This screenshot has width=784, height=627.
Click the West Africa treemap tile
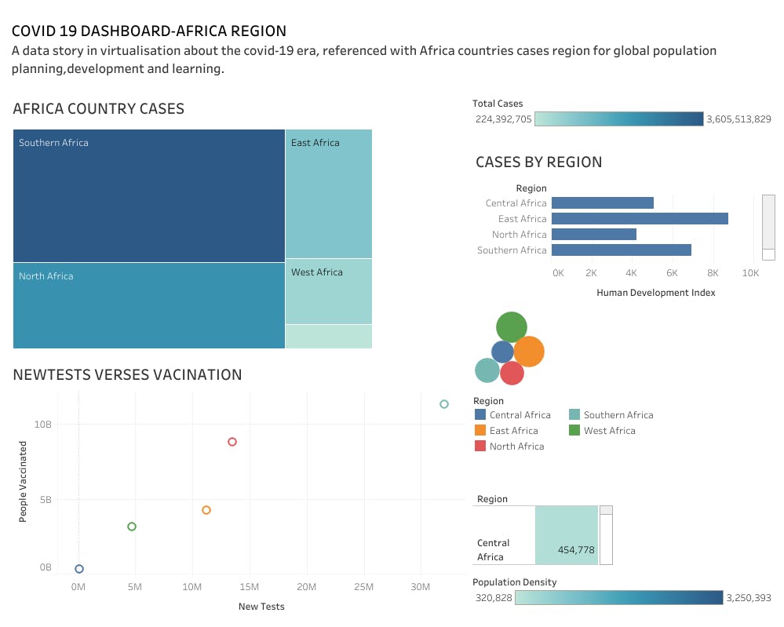[329, 291]
